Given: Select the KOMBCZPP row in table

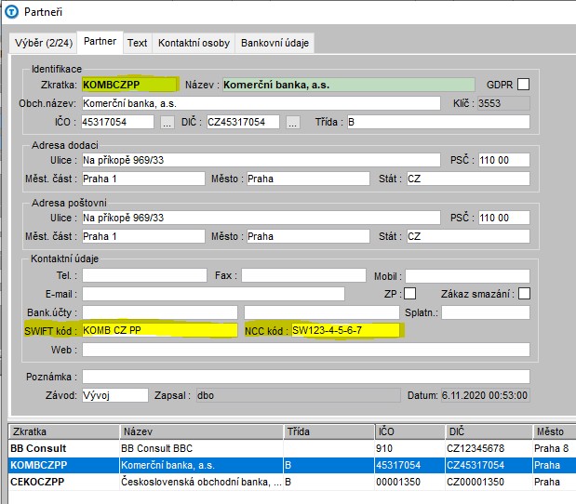Looking at the screenshot, I should pos(292,465).
